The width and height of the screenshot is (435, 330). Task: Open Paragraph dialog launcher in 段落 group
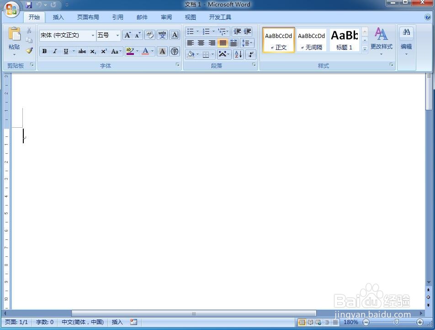pyautogui.click(x=254, y=65)
